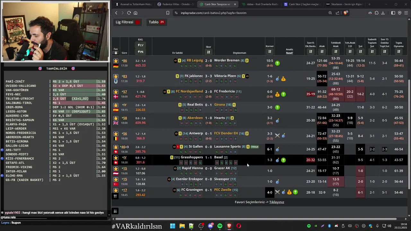Screen dimensions: 411x231
Task: Click green up-arrow icon in RB Leipzig row
Action: click(x=277, y=63)
